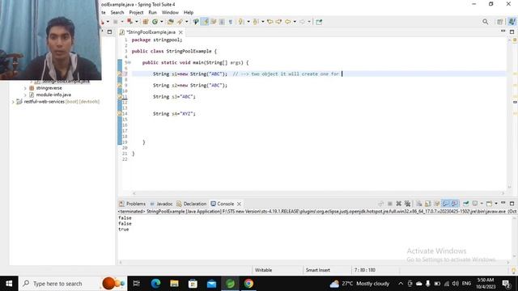Expand the module-info.java tree node
Screen dimensions: 518x291
(25, 95)
